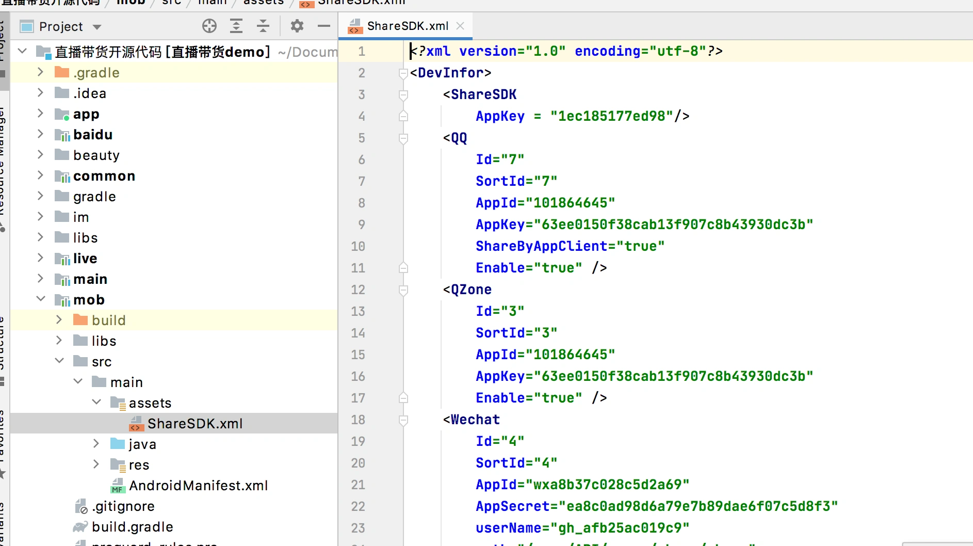The width and height of the screenshot is (973, 546).
Task: Expand the live module arrow
Action: [x=40, y=258]
